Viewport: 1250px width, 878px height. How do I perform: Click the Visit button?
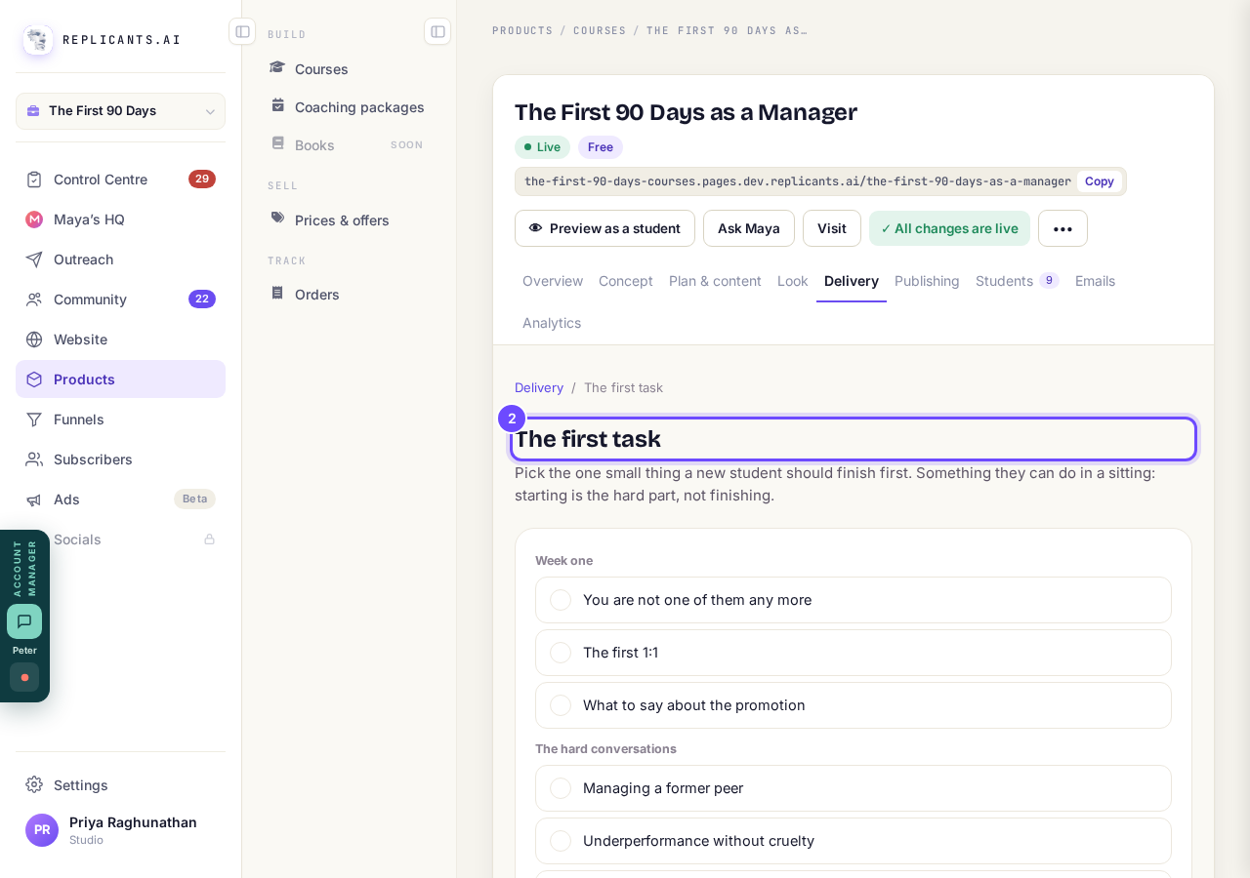(x=832, y=228)
